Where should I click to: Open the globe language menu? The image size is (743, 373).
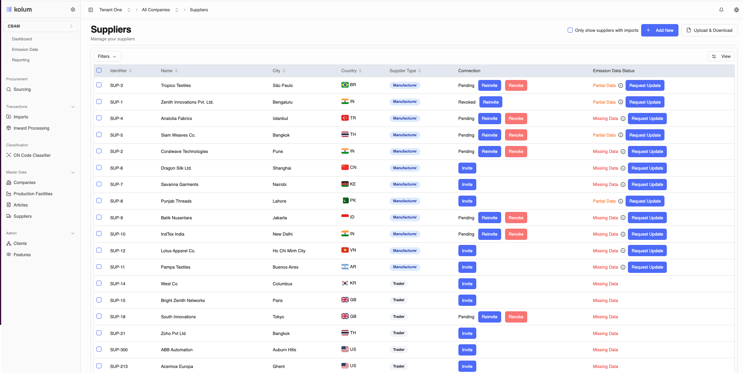(736, 10)
